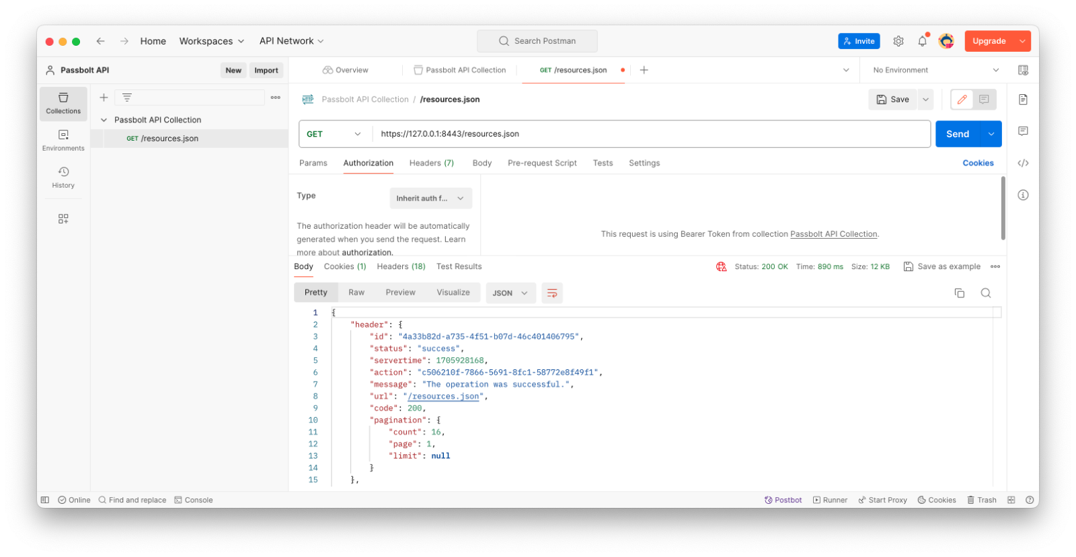Click the Search Postman field
The width and height of the screenshot is (1076, 557).
tap(537, 41)
